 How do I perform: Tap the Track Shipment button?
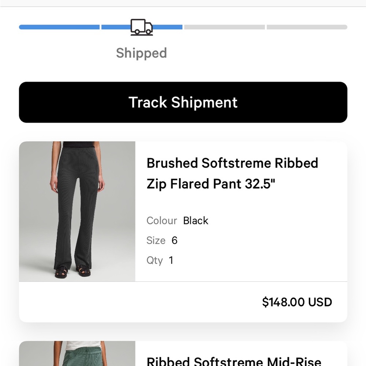point(183,102)
